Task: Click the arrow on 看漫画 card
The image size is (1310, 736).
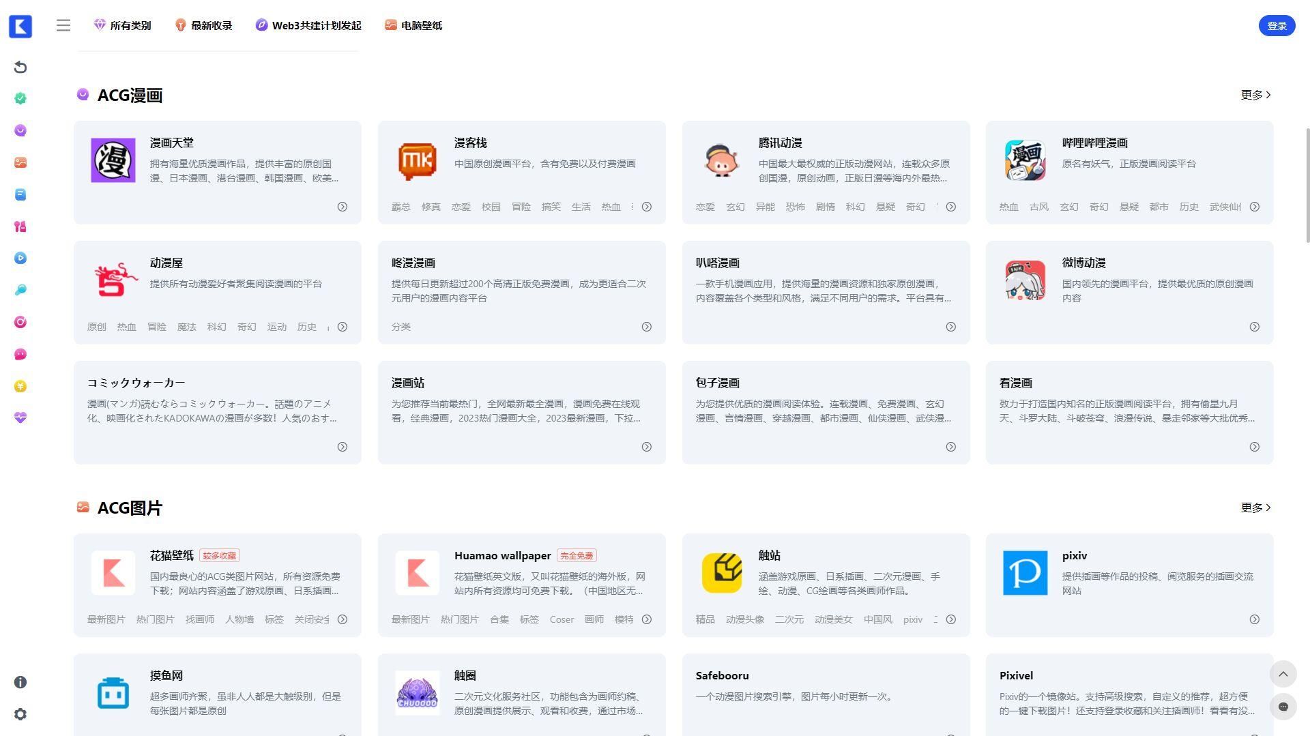Action: [1255, 447]
